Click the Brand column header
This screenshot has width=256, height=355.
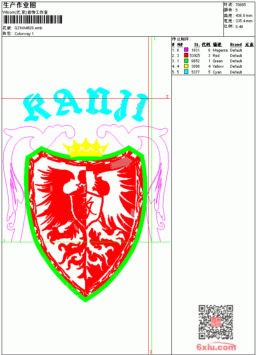[x=236, y=45]
